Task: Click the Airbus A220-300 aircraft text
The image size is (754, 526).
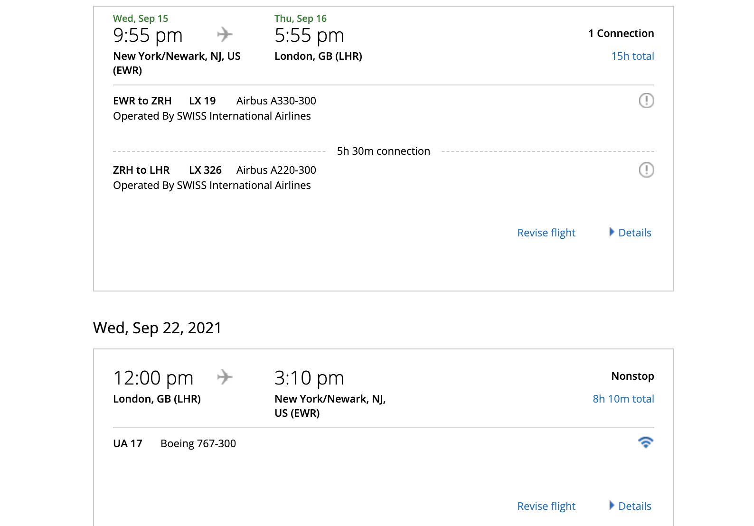Action: point(276,170)
